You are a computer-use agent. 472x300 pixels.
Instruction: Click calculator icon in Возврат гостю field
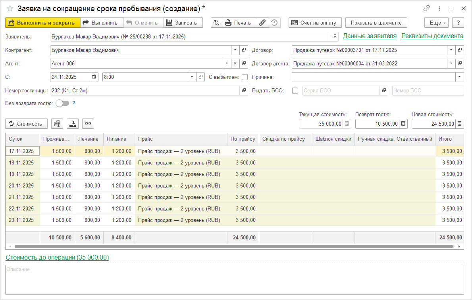(403, 124)
